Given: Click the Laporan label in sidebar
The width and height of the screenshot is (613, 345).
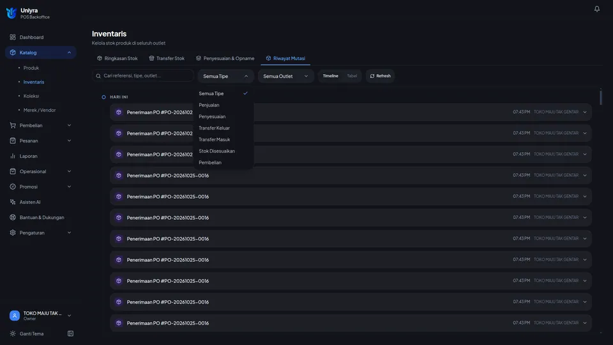Looking at the screenshot, I should (x=29, y=156).
